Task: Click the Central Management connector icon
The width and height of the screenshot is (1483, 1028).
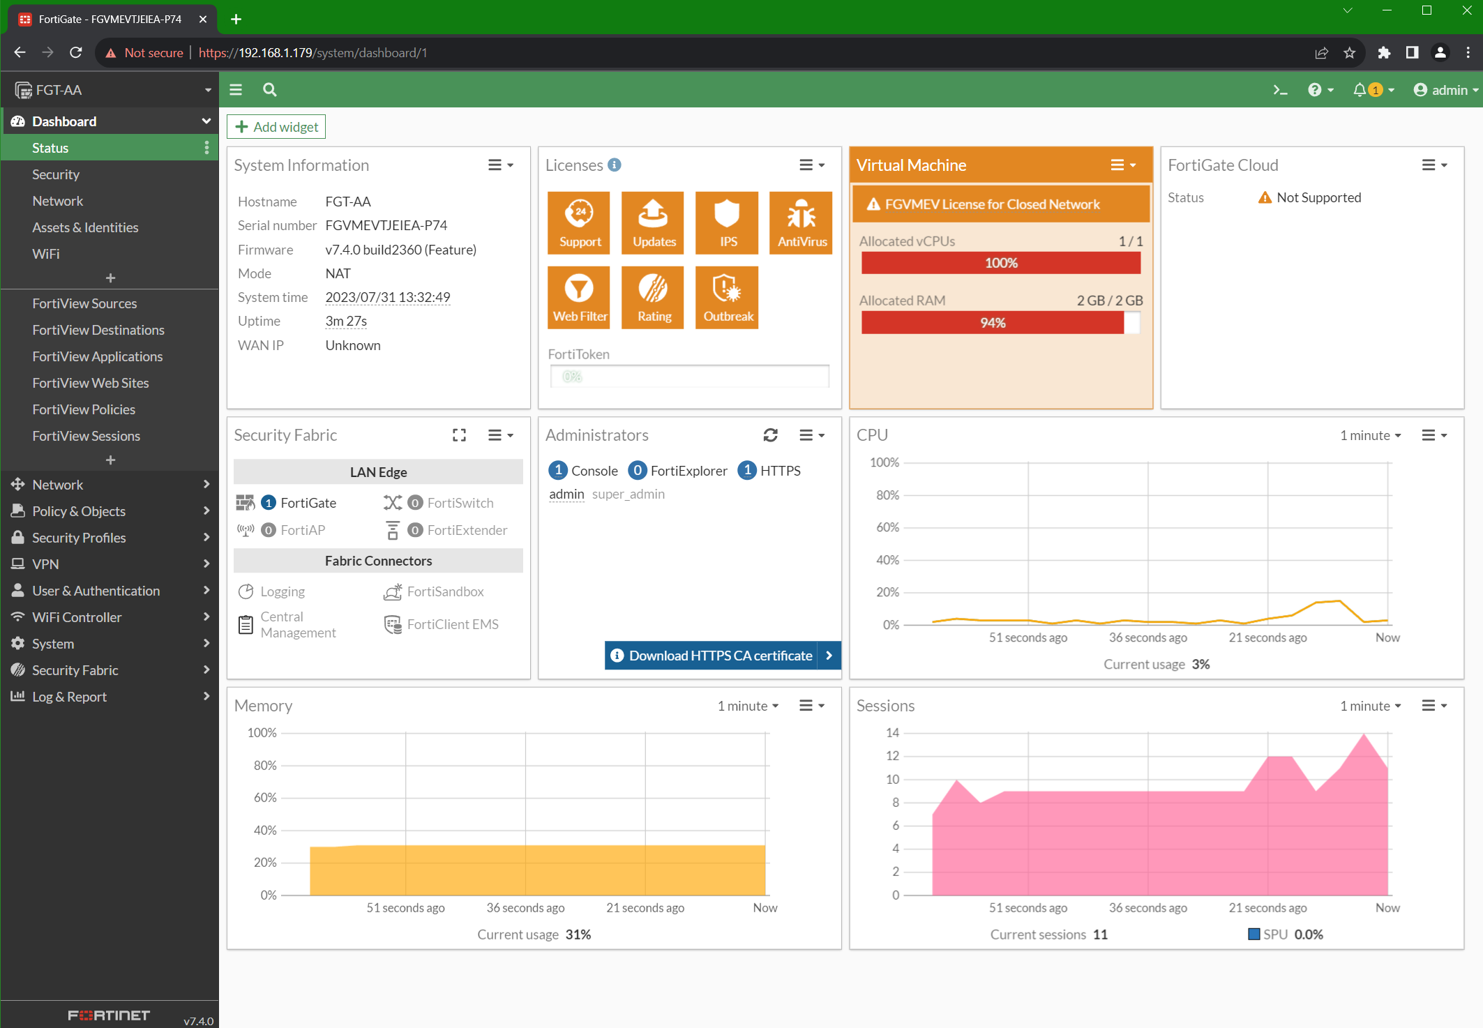Action: [246, 624]
